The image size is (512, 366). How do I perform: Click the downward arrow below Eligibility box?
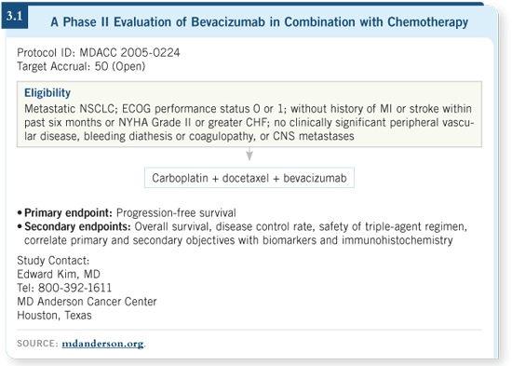249,154
